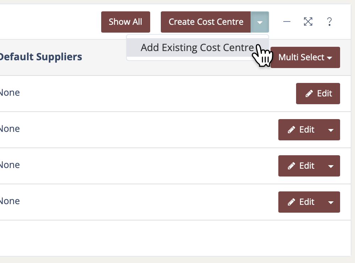Expand the panel to fullscreen
The height and width of the screenshot is (263, 355).
tap(308, 22)
